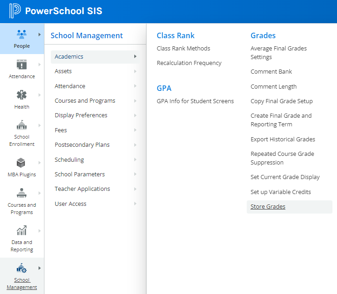Click the School Enrollment building icon
337x294 pixels.
pyautogui.click(x=22, y=125)
